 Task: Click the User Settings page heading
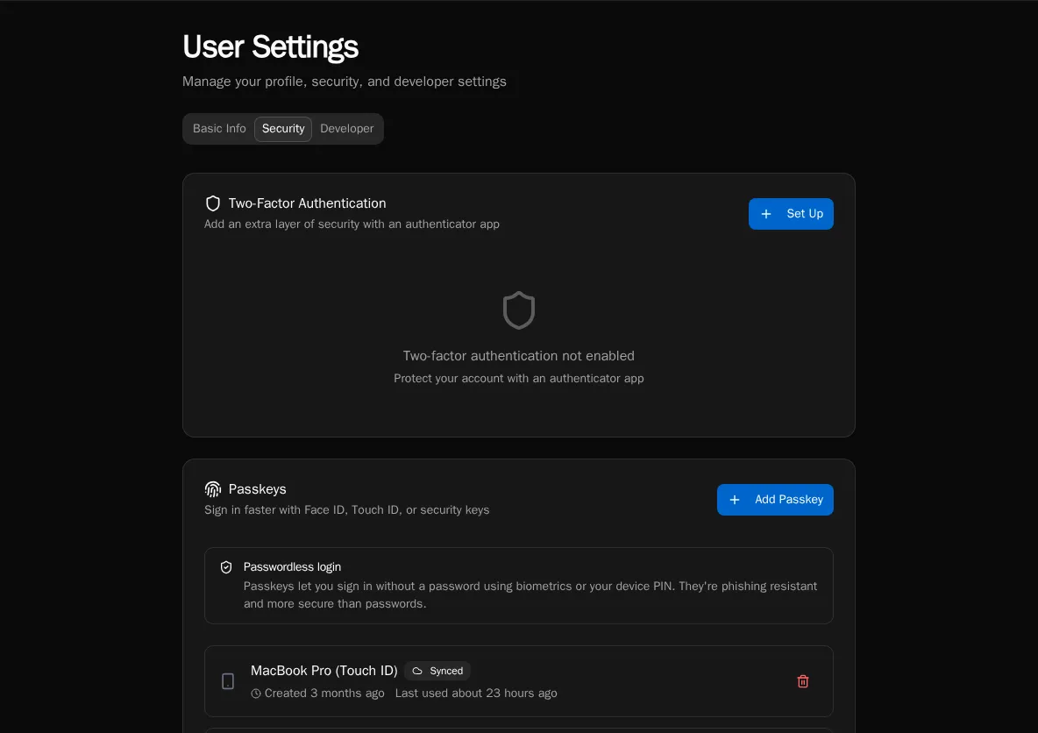pos(270,47)
